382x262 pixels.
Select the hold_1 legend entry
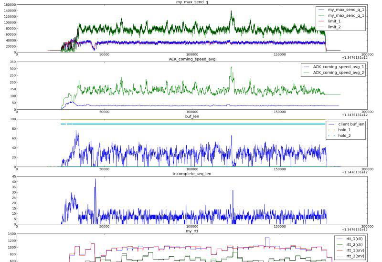(x=340, y=130)
